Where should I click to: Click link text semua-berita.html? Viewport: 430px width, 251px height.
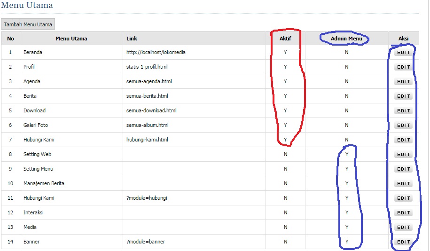(x=147, y=96)
